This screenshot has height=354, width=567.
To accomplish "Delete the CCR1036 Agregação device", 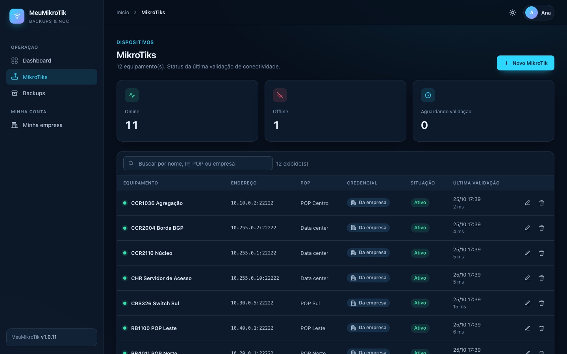I will (542, 203).
